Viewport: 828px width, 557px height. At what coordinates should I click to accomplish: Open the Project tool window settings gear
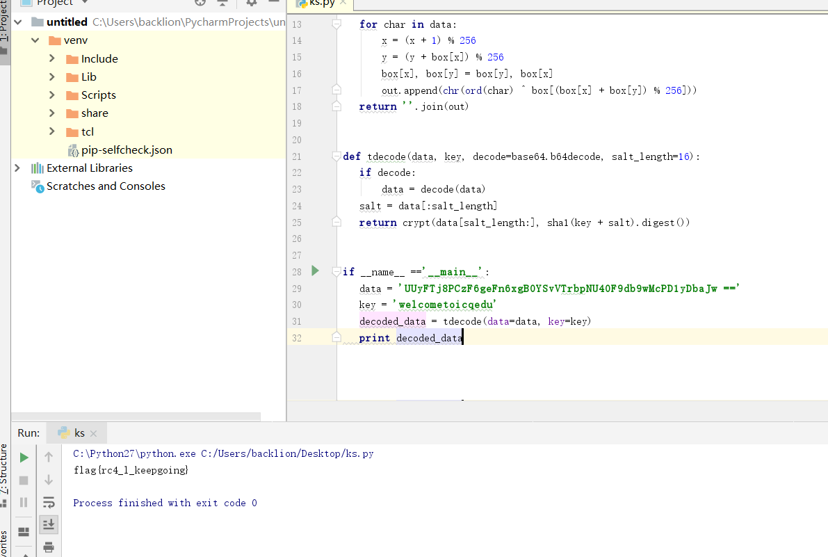pos(252,2)
